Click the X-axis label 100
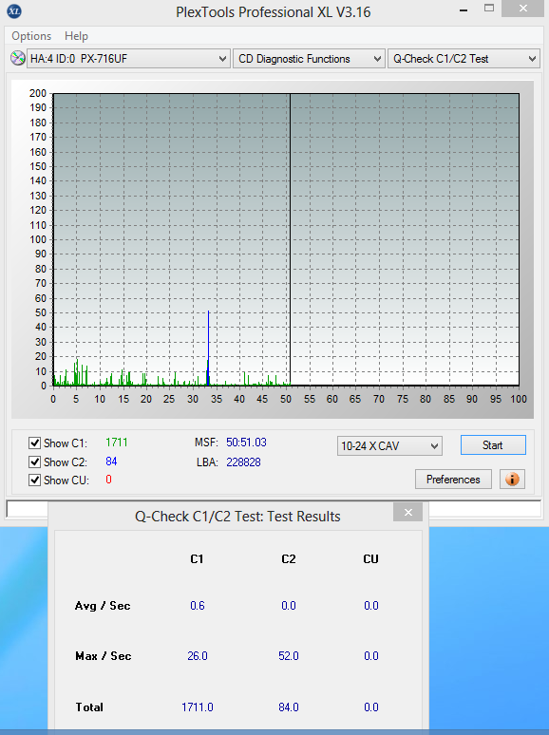 (x=519, y=399)
